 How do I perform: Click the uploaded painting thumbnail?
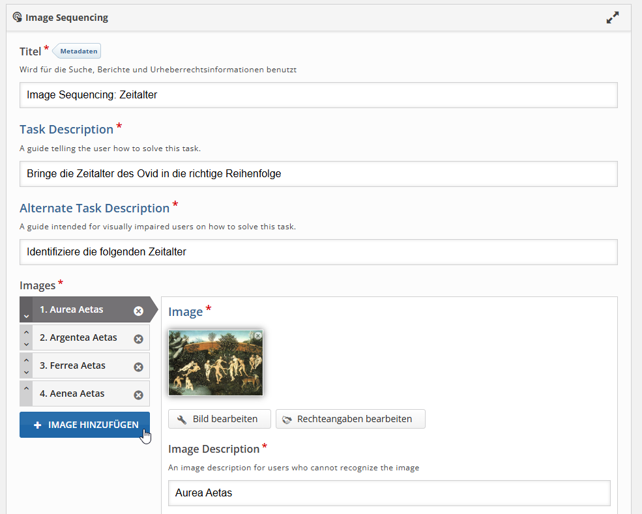(x=215, y=364)
